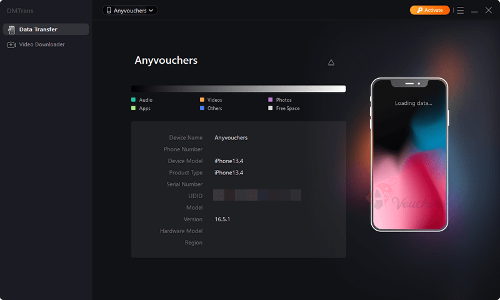Click the green Apps legend swatch

point(134,108)
